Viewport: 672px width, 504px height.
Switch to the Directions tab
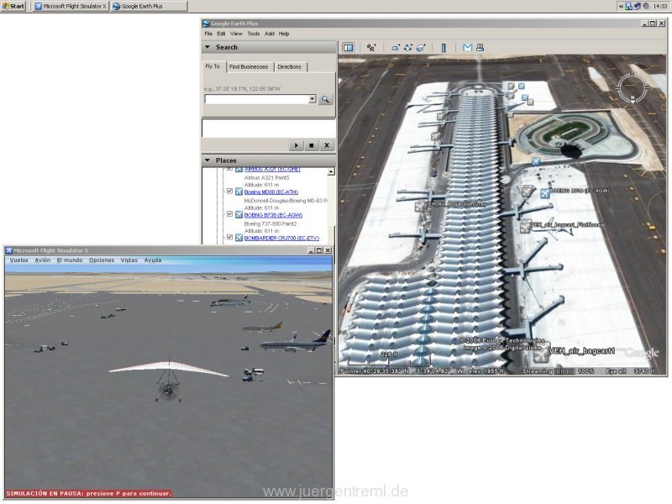pyautogui.click(x=289, y=67)
